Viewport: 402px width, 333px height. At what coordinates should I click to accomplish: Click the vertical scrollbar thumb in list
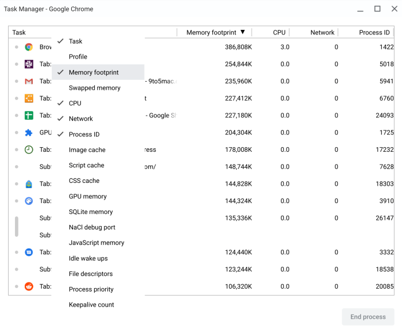[16, 227]
